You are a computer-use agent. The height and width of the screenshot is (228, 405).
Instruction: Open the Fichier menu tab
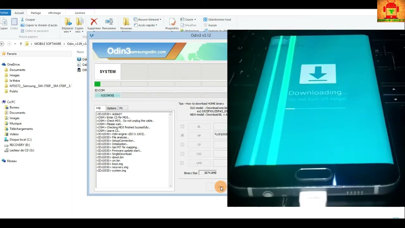click(5, 13)
